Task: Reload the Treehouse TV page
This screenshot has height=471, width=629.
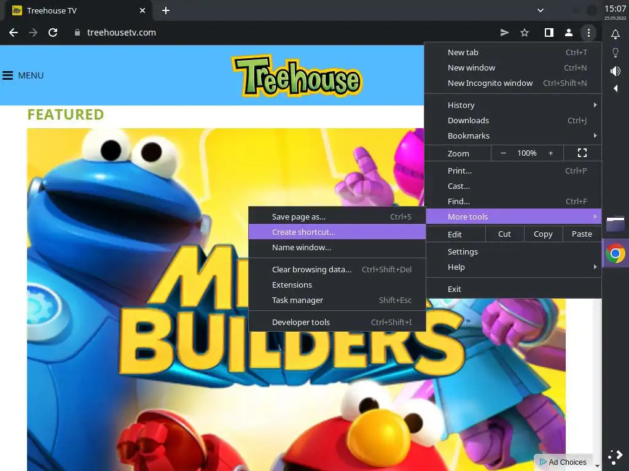Action: [53, 33]
